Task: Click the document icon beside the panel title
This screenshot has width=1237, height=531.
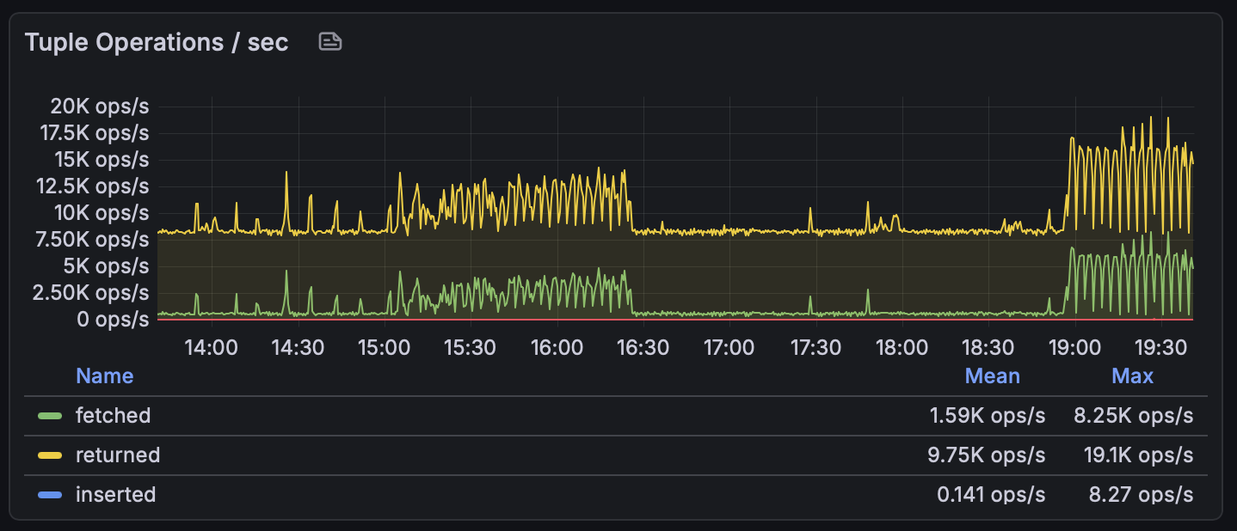Action: [330, 40]
